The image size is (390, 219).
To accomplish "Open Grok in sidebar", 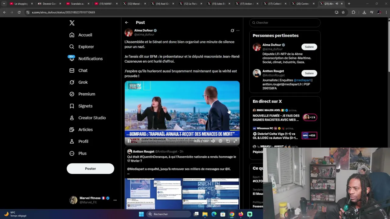I will (x=78, y=82).
